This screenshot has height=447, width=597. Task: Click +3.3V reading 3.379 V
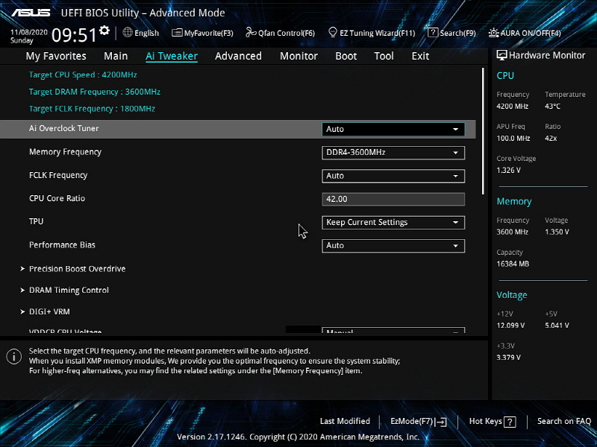[x=508, y=358]
